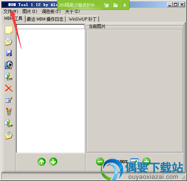Click the media player preview icon

pyautogui.click(x=9, y=65)
